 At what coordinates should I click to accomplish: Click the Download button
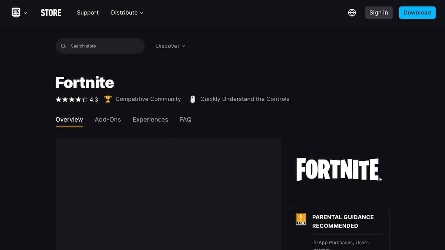pos(417,12)
